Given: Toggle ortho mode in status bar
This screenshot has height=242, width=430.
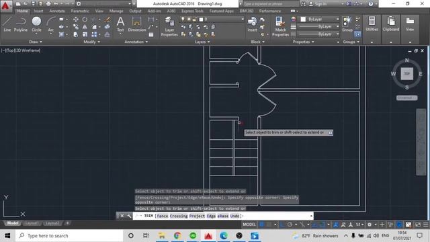Looking at the screenshot, I should [282, 225].
